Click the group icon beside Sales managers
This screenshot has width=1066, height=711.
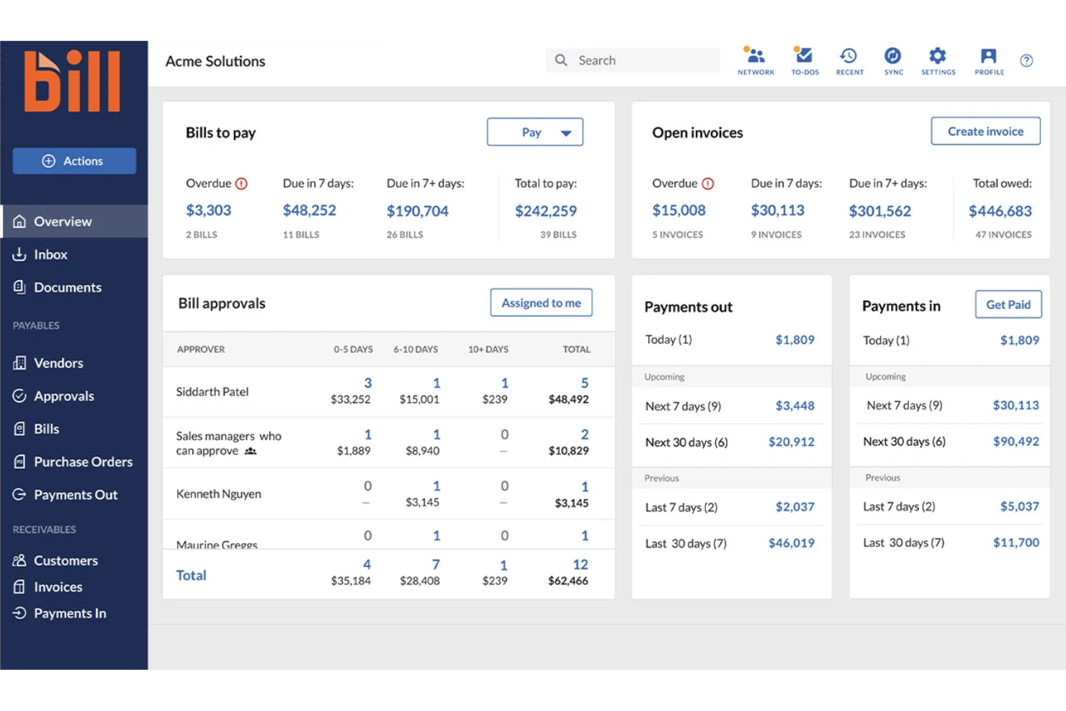pos(250,451)
